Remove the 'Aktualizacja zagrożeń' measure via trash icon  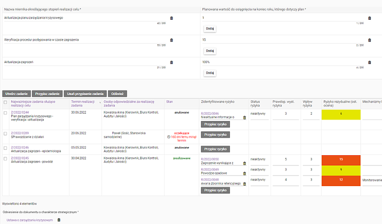click(171, 62)
